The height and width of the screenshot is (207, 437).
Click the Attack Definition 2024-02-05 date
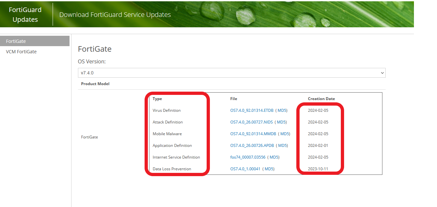318,122
